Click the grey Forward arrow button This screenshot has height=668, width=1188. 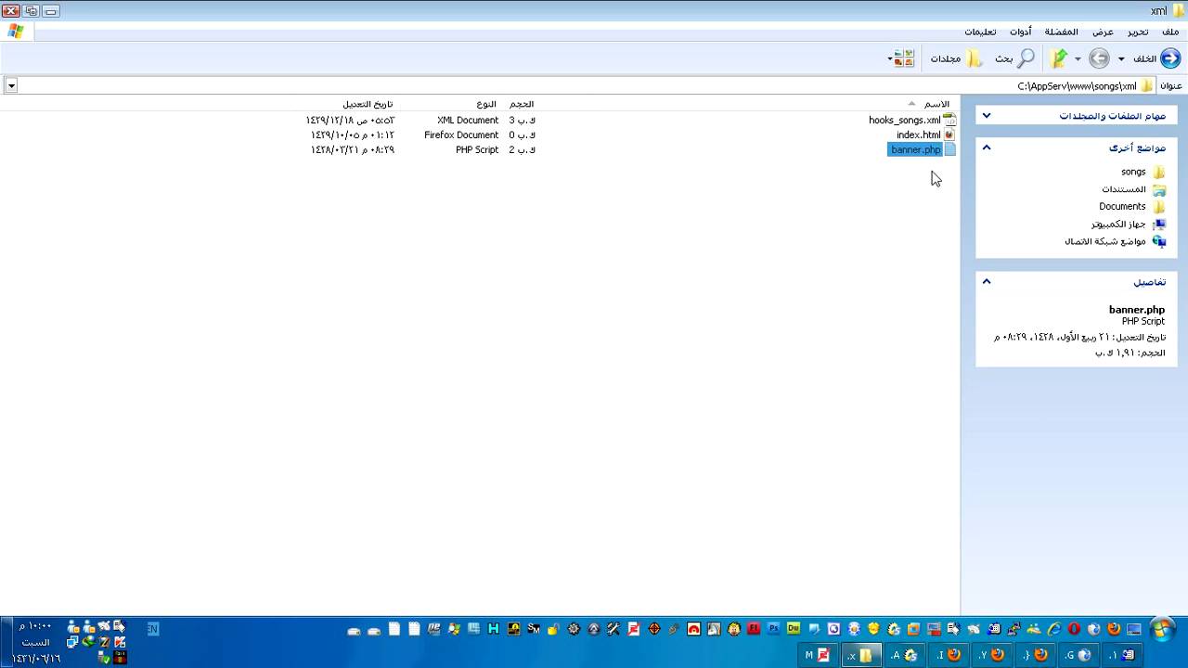tap(1099, 58)
